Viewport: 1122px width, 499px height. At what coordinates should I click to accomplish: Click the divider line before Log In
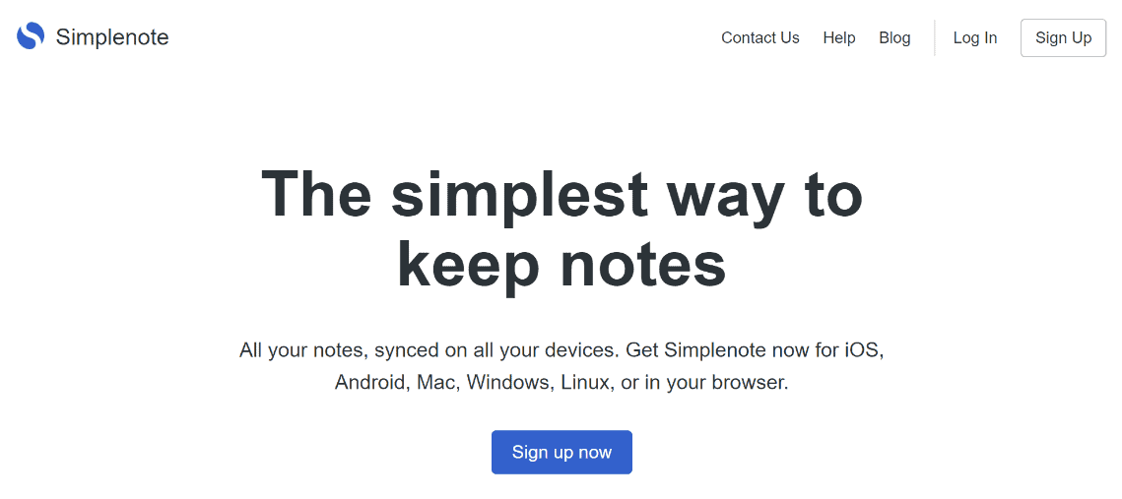(935, 37)
